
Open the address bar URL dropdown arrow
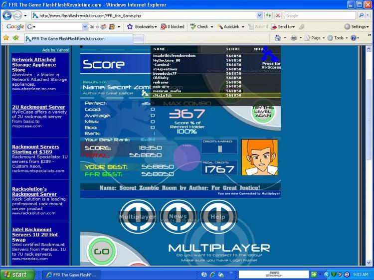pos(259,15)
